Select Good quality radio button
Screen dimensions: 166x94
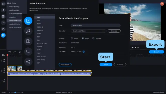72,38
